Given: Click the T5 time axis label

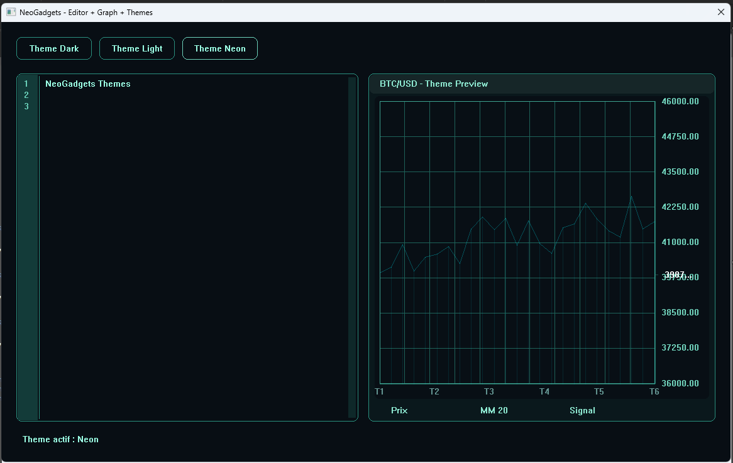Looking at the screenshot, I should [599, 391].
